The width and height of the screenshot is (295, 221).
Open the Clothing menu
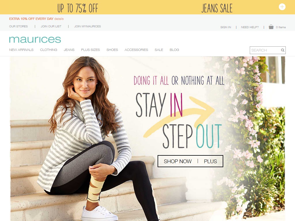48,50
